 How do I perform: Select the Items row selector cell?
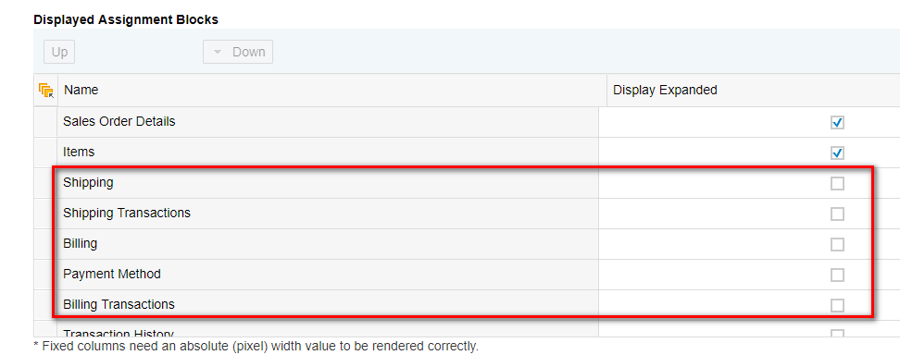click(x=45, y=153)
